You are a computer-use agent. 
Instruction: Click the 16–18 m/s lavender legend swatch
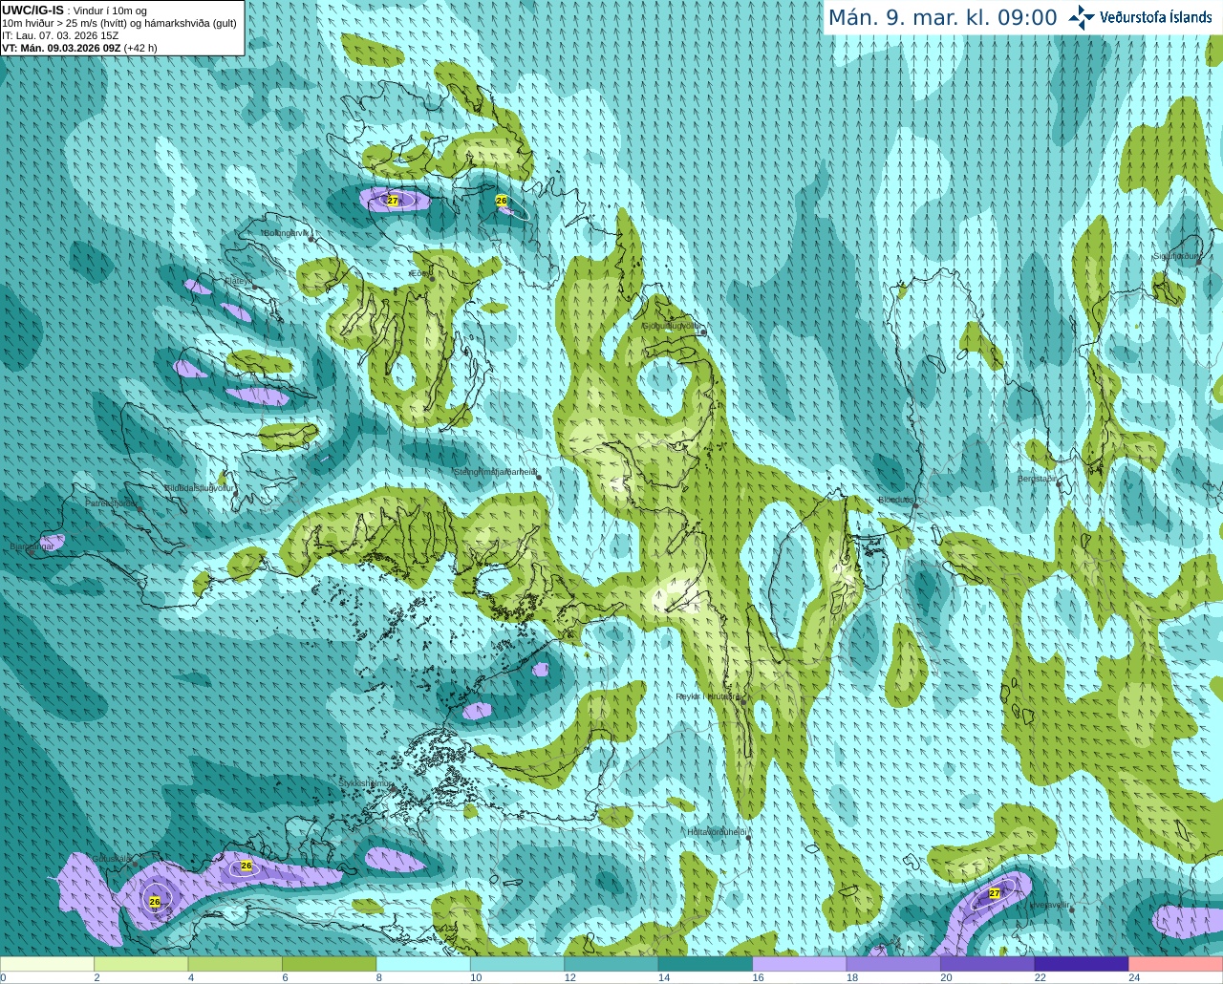point(800,965)
